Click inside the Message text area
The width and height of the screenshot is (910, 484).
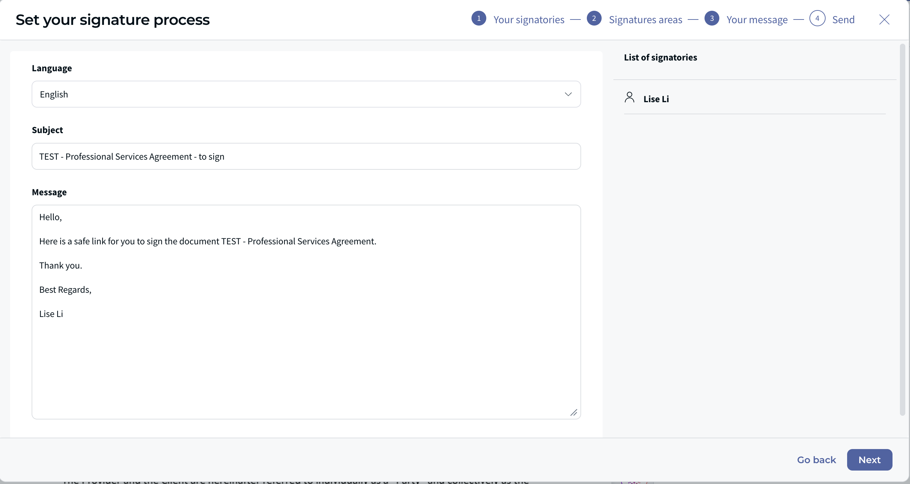pyautogui.click(x=306, y=312)
